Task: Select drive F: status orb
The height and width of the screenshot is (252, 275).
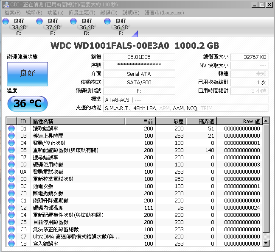Action: [107, 21]
